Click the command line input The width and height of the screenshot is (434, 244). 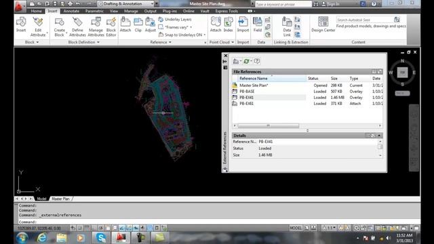click(218, 222)
